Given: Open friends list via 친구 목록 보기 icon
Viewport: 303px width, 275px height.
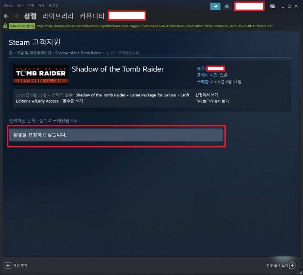Looking at the screenshot, I should (x=292, y=266).
